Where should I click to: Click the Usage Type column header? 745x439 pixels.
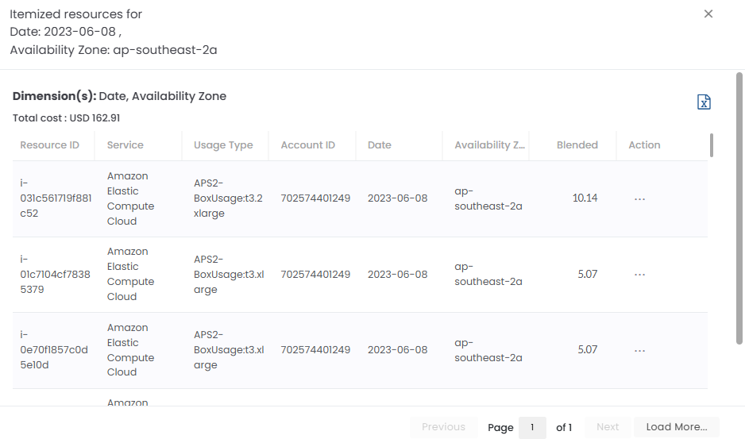click(223, 145)
